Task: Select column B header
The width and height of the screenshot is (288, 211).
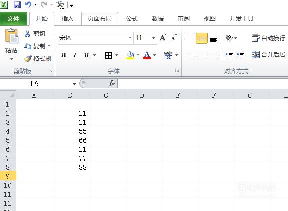Action: [x=70, y=95]
